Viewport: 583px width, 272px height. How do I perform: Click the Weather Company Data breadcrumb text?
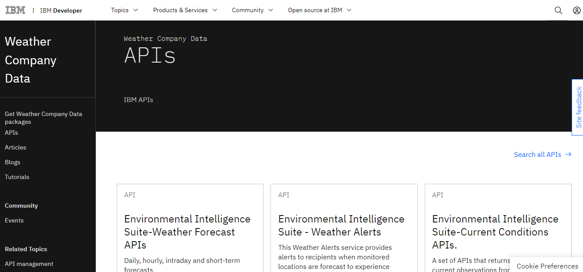(166, 39)
